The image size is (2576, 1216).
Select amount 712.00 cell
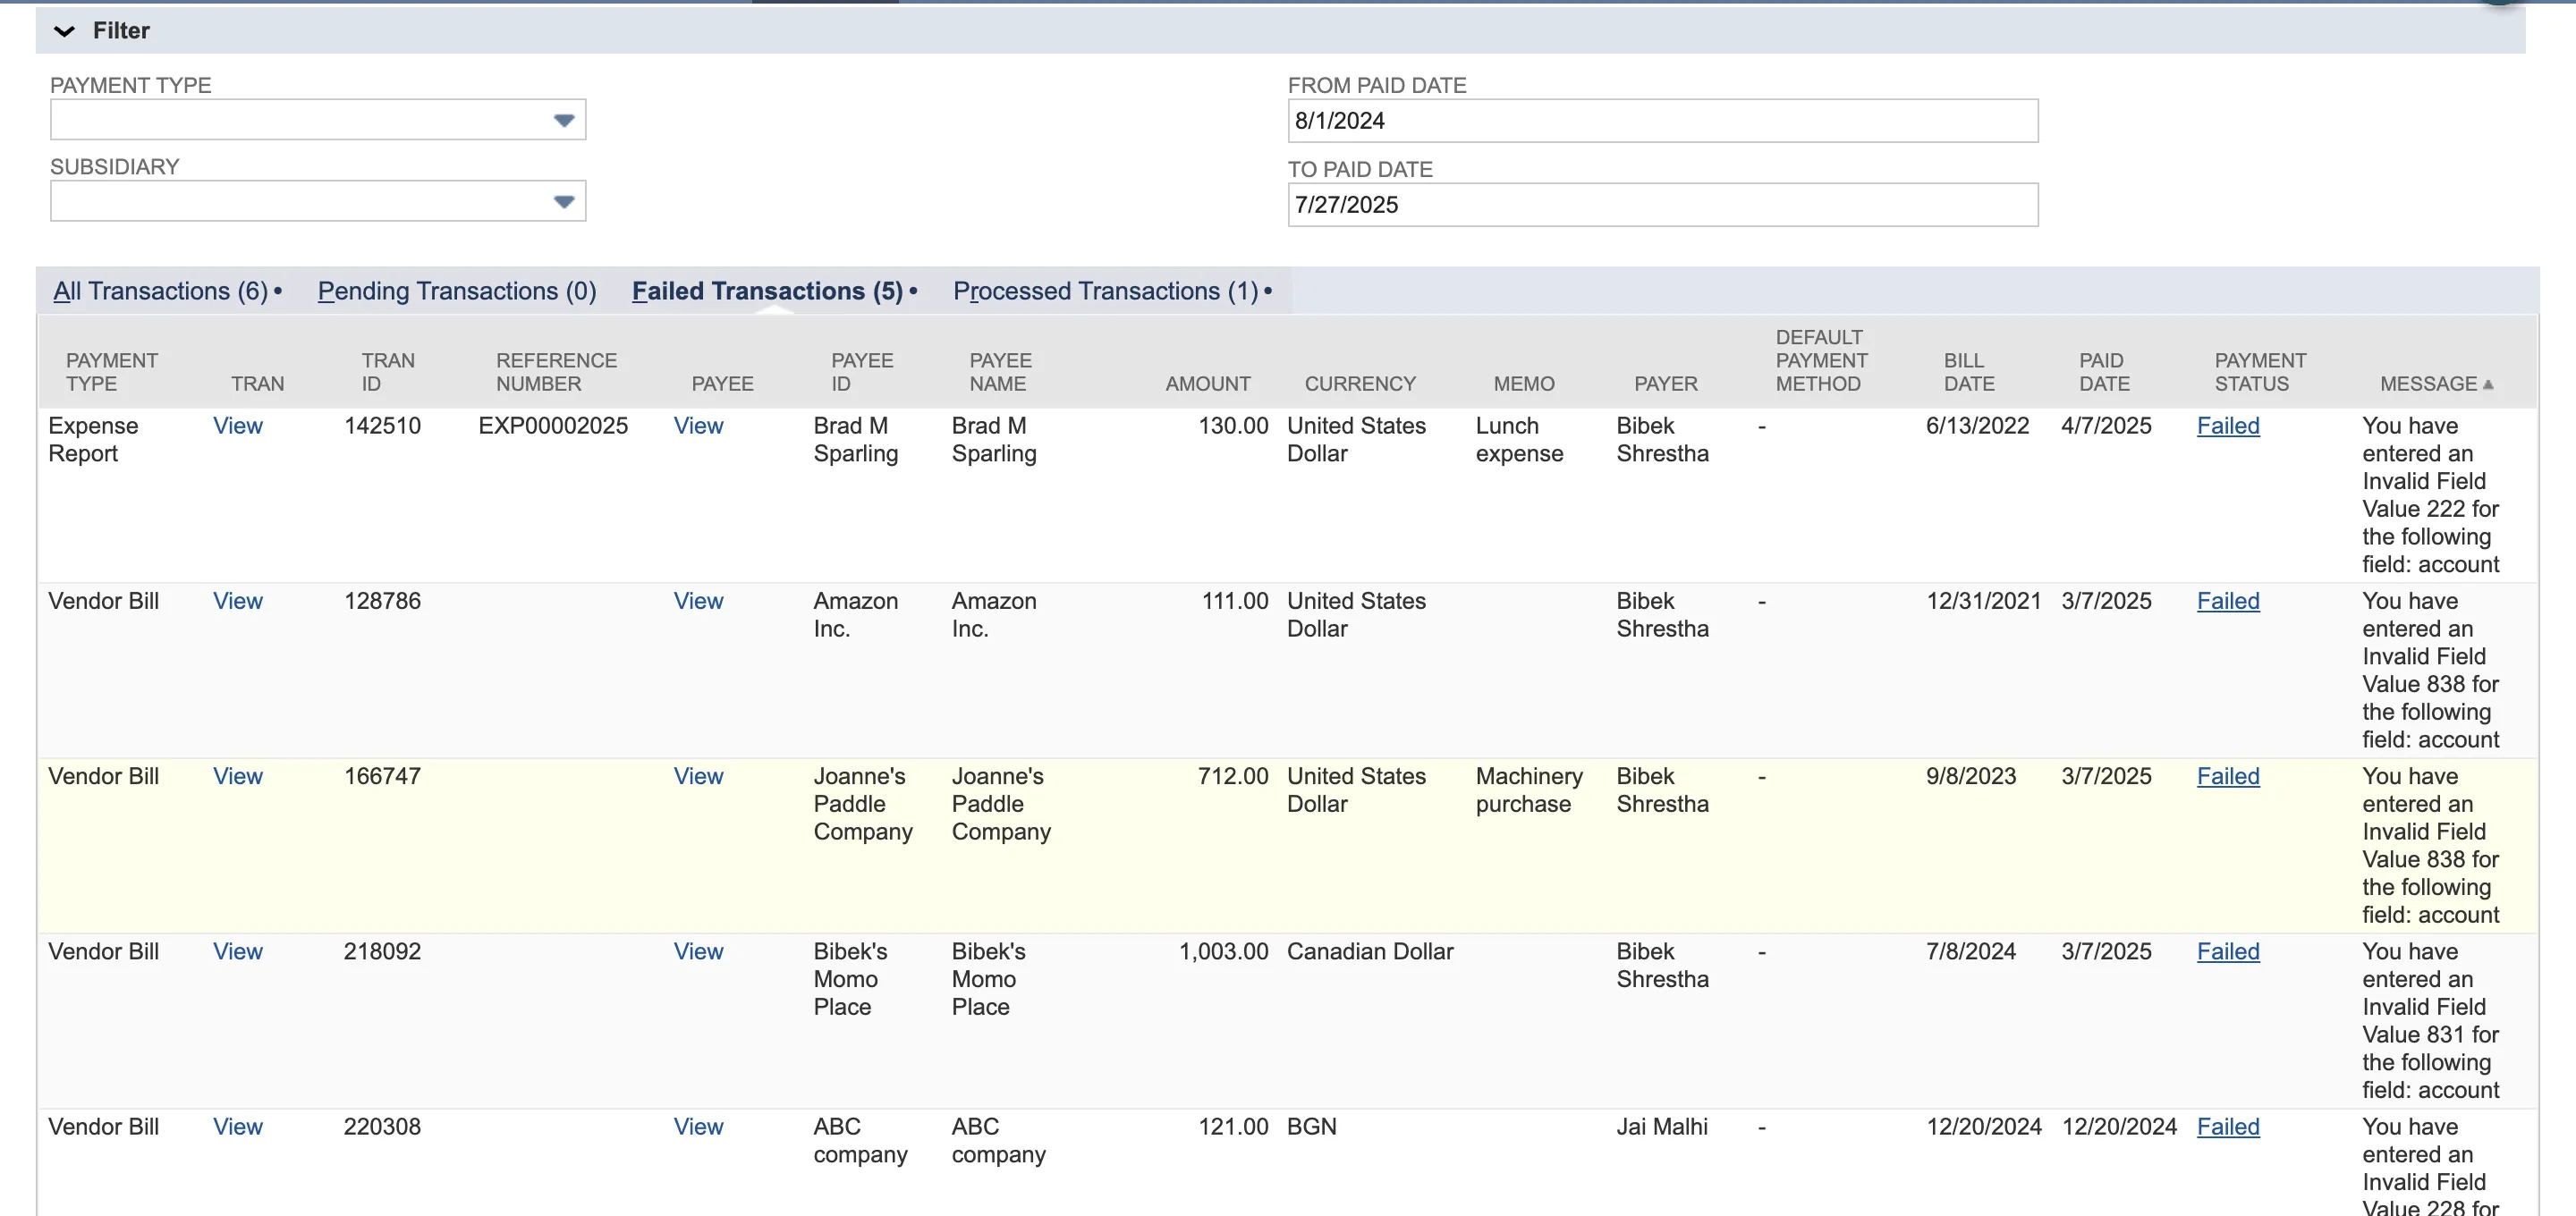(1233, 776)
